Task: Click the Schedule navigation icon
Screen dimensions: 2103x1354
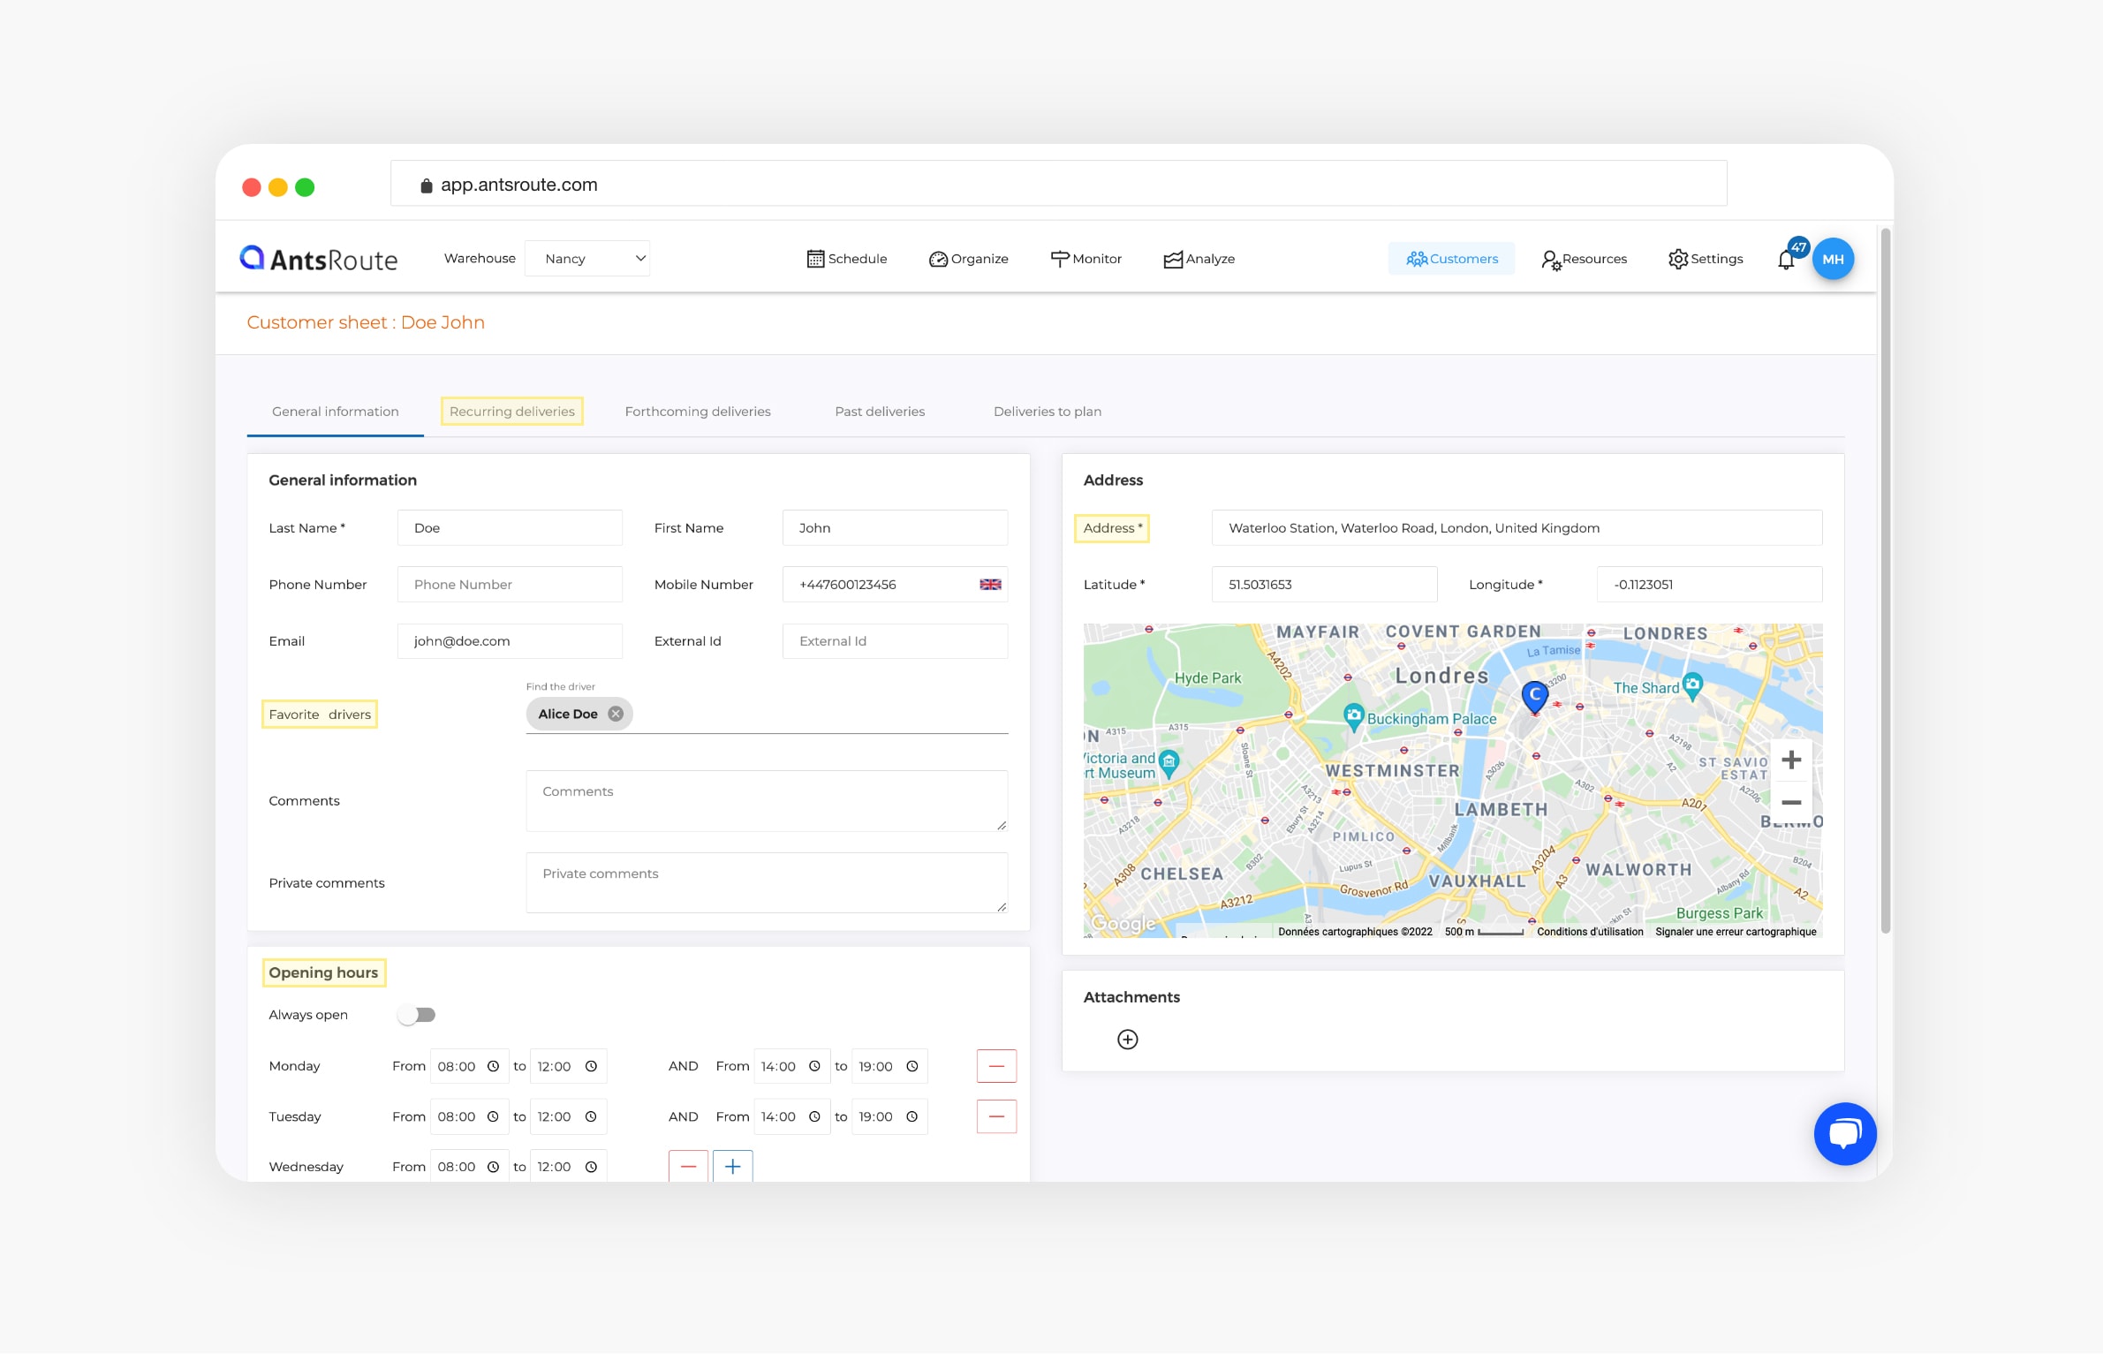Action: (x=813, y=258)
